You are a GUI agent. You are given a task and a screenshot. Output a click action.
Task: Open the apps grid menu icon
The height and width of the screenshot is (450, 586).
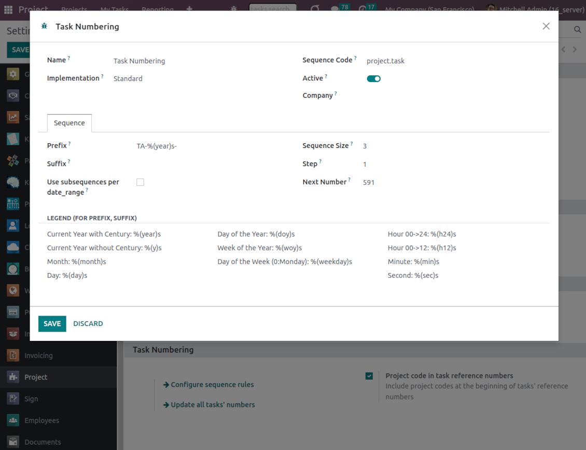8,9
